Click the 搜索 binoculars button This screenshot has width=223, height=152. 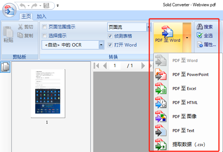click(205, 27)
